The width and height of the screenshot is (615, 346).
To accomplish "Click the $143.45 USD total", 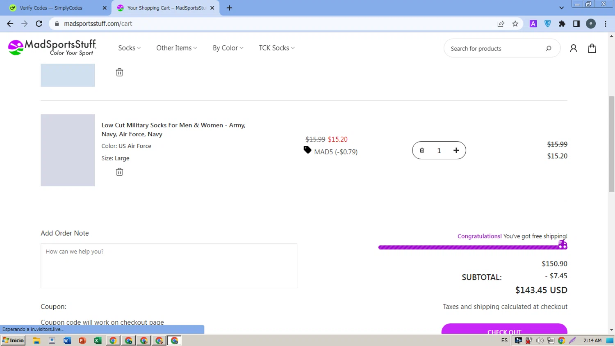I will click(541, 290).
